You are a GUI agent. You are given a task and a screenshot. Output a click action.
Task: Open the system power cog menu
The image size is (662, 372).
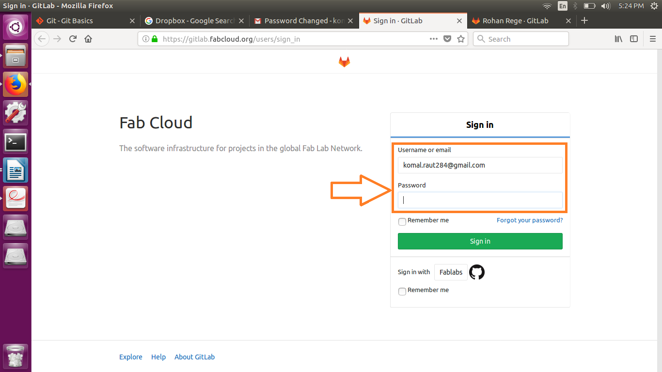click(x=654, y=6)
